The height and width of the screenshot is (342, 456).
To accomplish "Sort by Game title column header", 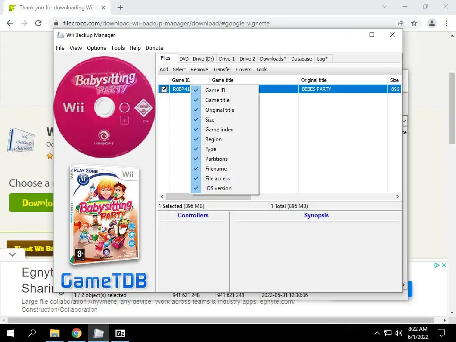I will tap(254, 80).
